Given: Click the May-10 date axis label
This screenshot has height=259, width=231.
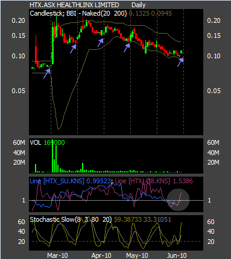Looking at the screenshot, I should (137, 255).
